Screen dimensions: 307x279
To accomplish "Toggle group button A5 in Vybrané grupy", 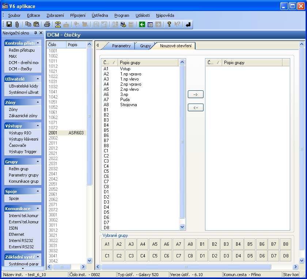I will (x=155, y=244).
